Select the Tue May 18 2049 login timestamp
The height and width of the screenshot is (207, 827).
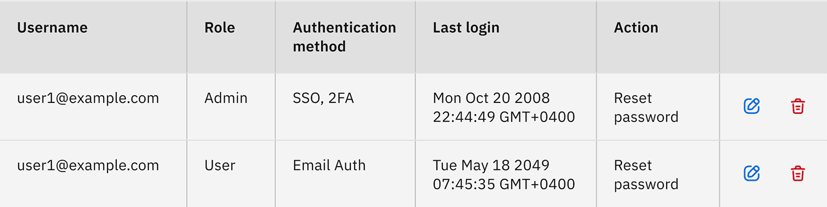504,175
